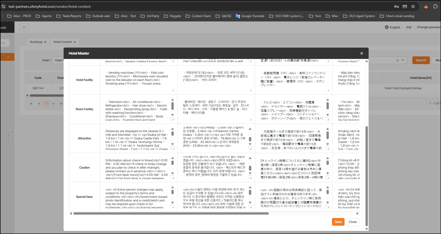Bookmark this page with star icon

tap(413, 6)
